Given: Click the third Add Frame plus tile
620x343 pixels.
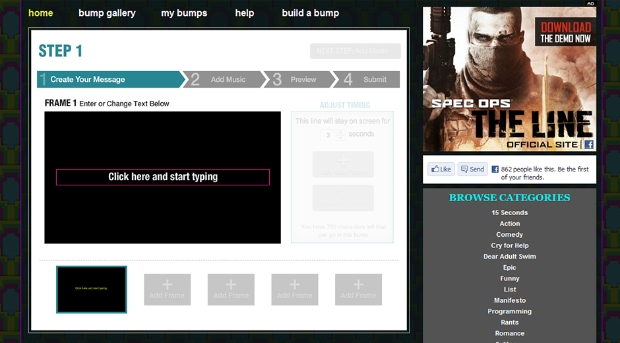Looking at the screenshot, I should pos(295,290).
